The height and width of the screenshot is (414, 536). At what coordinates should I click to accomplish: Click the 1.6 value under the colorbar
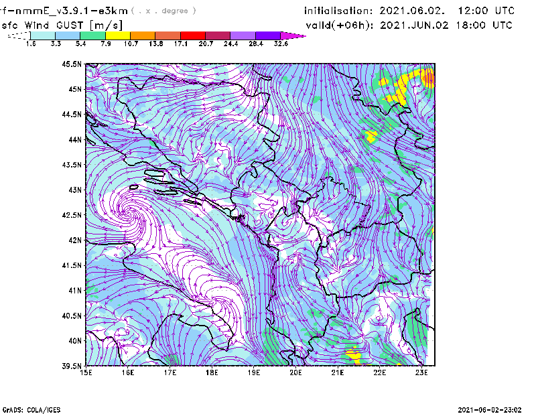[31, 44]
